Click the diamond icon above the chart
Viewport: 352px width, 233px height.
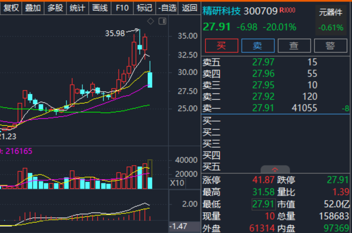coord(150,21)
